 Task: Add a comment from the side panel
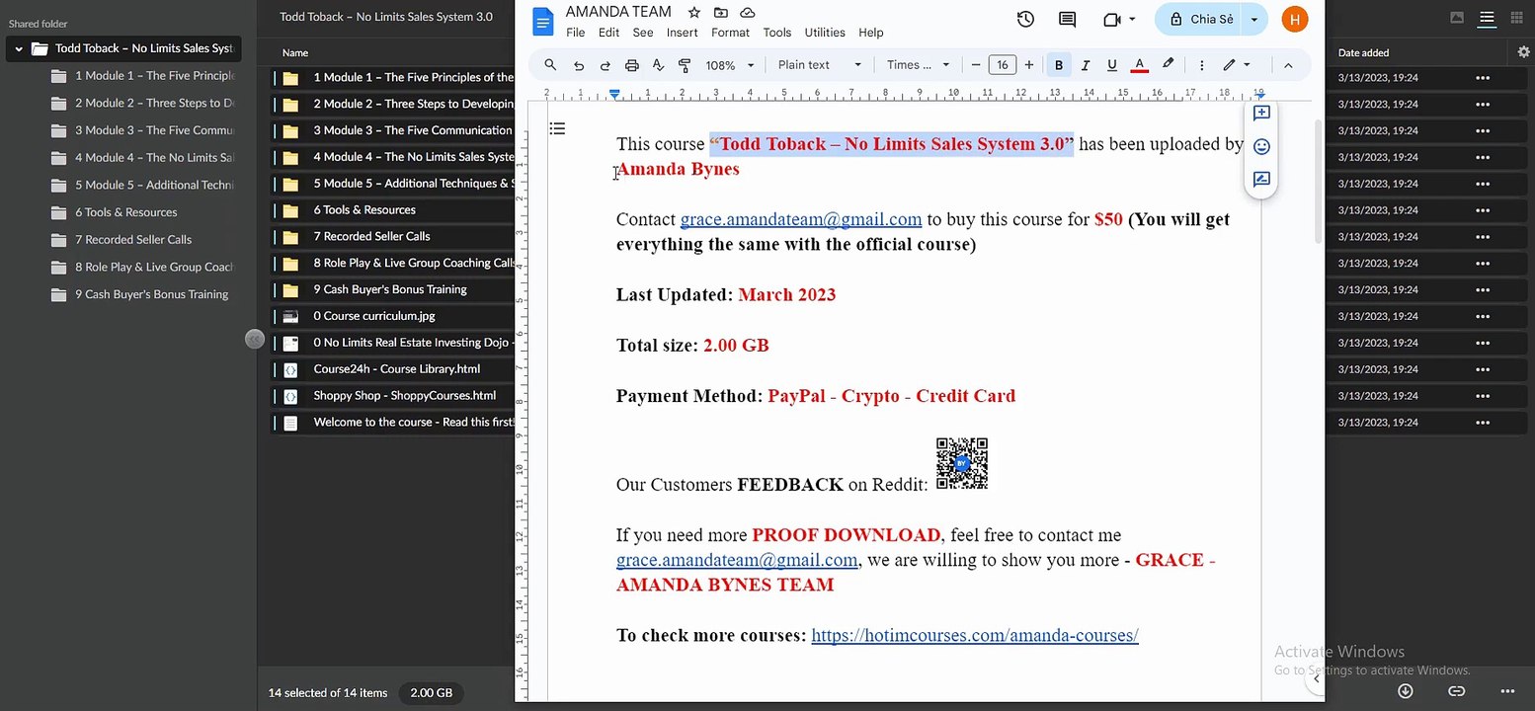(x=1261, y=113)
